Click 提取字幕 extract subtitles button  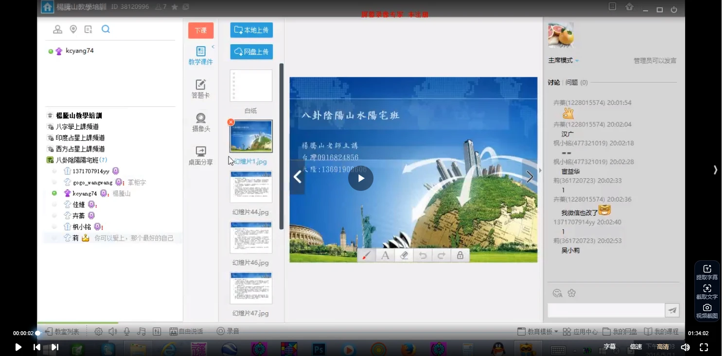tap(707, 272)
